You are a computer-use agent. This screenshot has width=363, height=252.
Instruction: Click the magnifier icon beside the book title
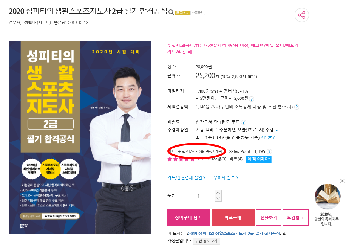171,12
